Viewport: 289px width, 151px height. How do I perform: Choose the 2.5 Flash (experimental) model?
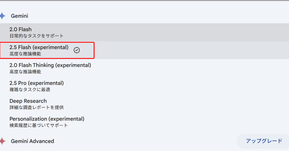[39, 47]
